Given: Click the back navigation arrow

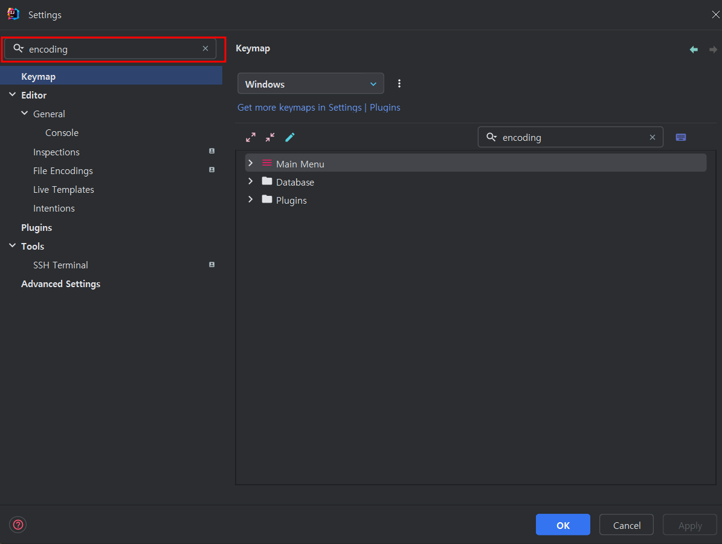Looking at the screenshot, I should (x=694, y=50).
